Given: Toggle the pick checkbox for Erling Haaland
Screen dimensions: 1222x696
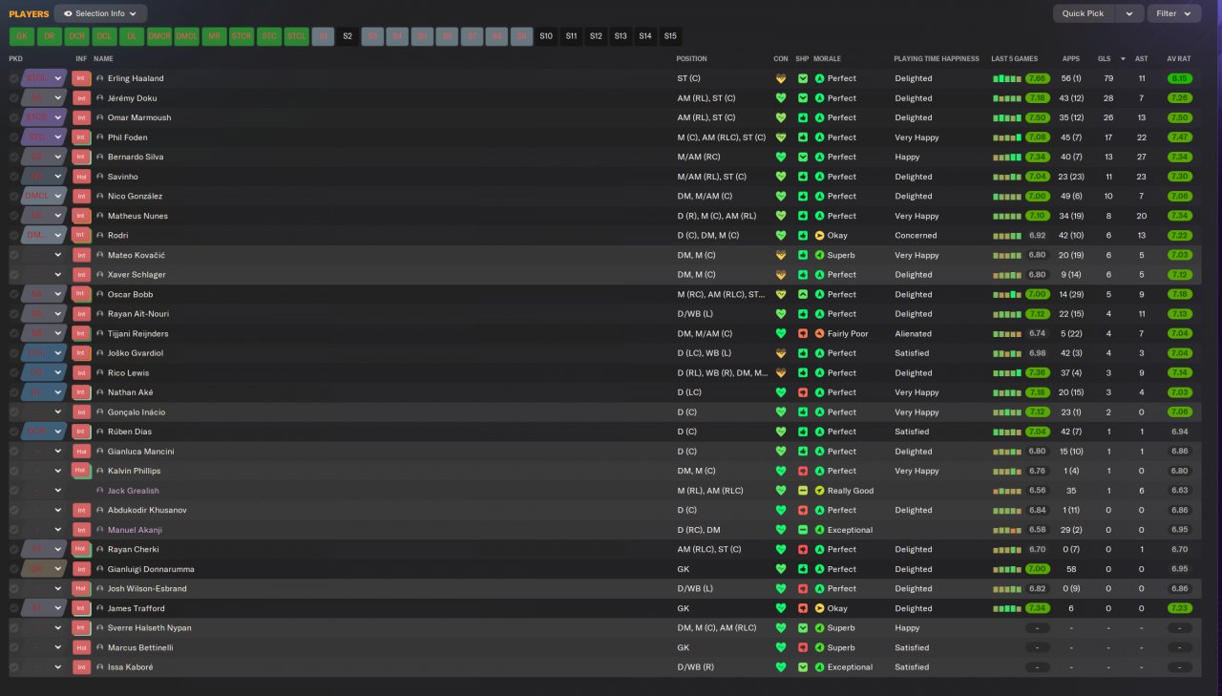Looking at the screenshot, I should coord(14,78).
